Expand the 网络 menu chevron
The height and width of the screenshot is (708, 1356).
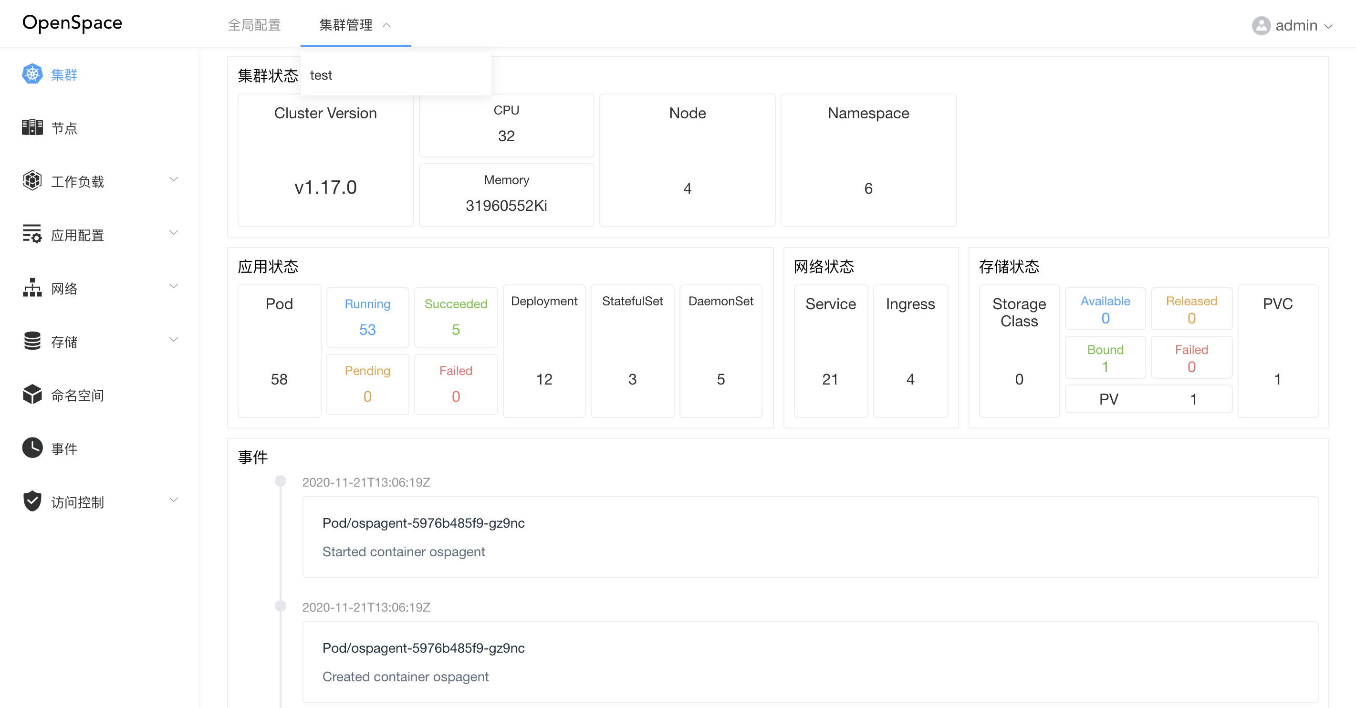click(173, 287)
